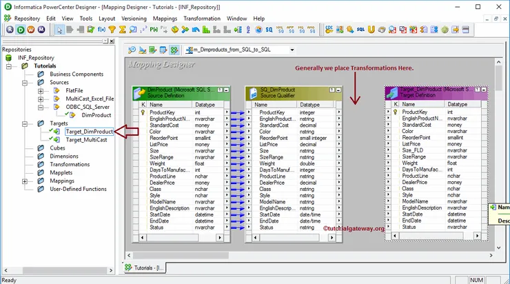Viewport: 510px width, 284px height.
Task: Open Repository Manager via the R icon
Action: (10, 30)
